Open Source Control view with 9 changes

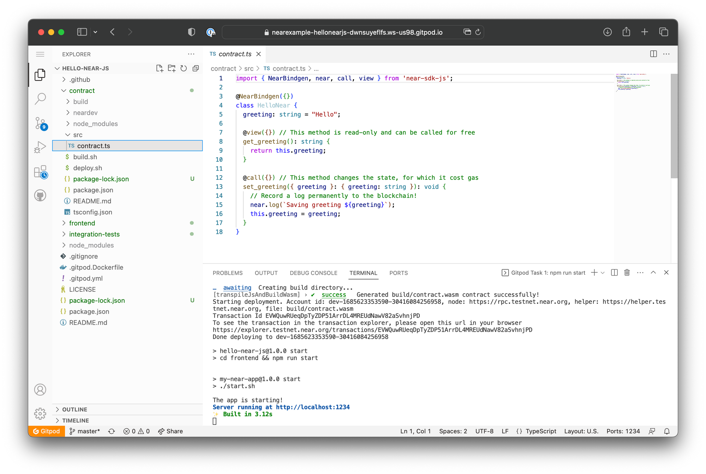(40, 123)
